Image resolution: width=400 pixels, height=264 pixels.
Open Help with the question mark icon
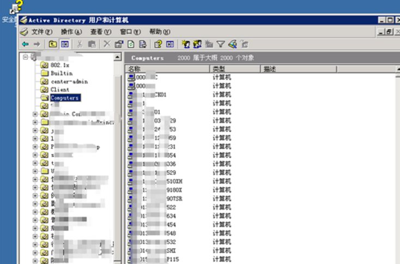coord(158,44)
